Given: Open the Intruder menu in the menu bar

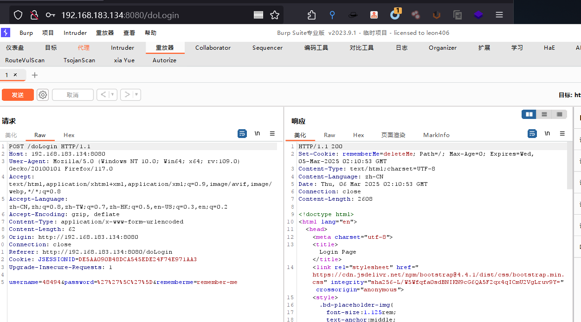Looking at the screenshot, I should coord(75,33).
